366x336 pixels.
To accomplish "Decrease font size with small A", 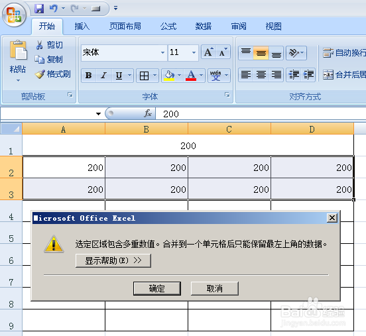I will 223,52.
